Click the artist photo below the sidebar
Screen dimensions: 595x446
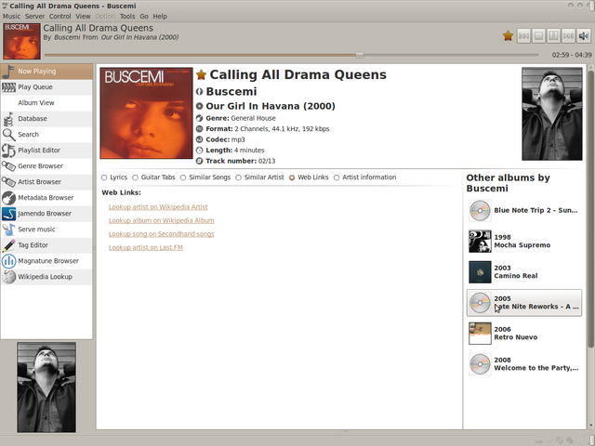pos(46,387)
